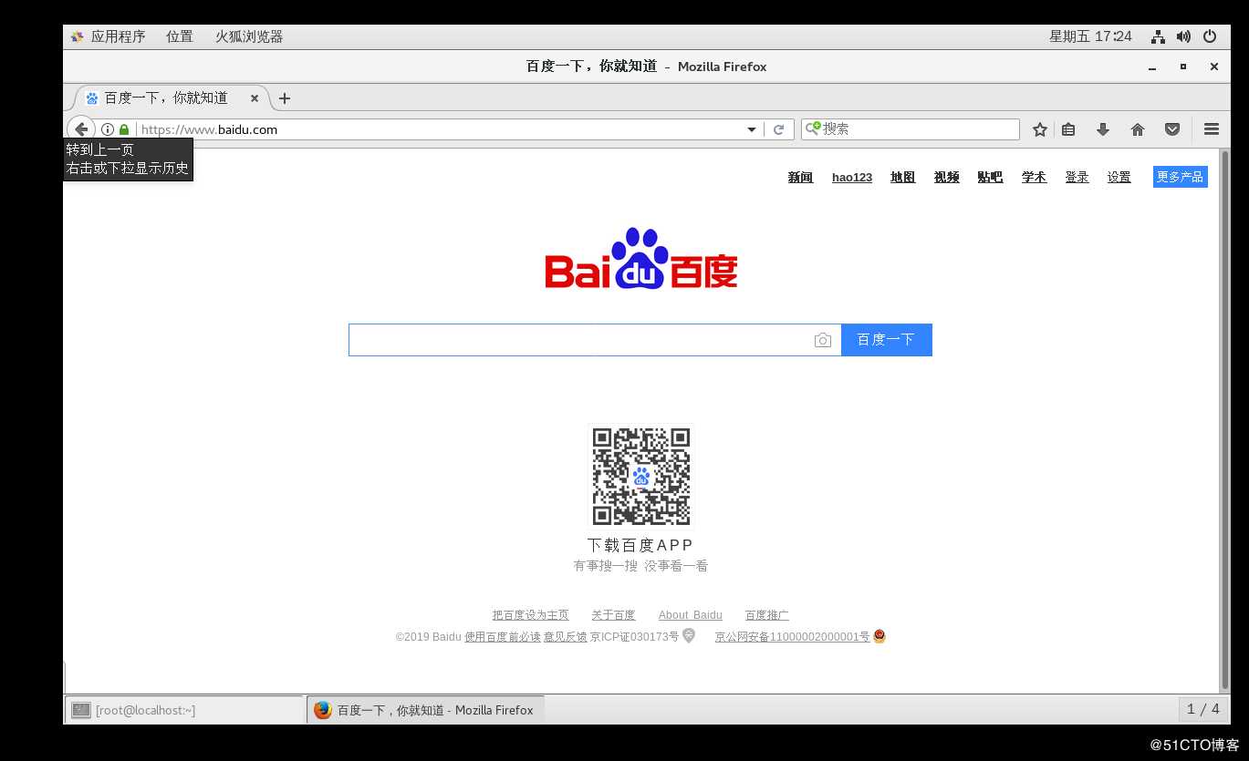Open the 位置 menu
The image size is (1249, 761).
[180, 36]
